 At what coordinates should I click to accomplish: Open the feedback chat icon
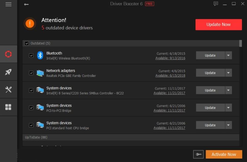point(216,4)
